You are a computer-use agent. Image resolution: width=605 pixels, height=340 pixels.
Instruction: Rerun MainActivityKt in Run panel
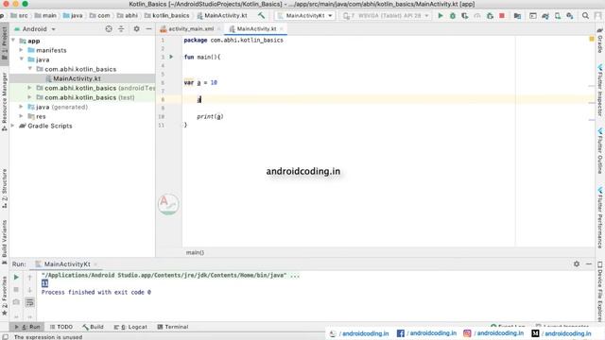point(16,277)
